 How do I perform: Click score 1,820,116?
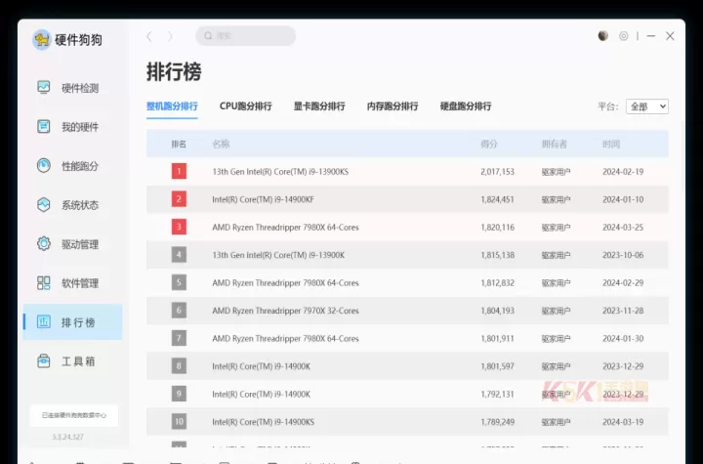point(497,227)
